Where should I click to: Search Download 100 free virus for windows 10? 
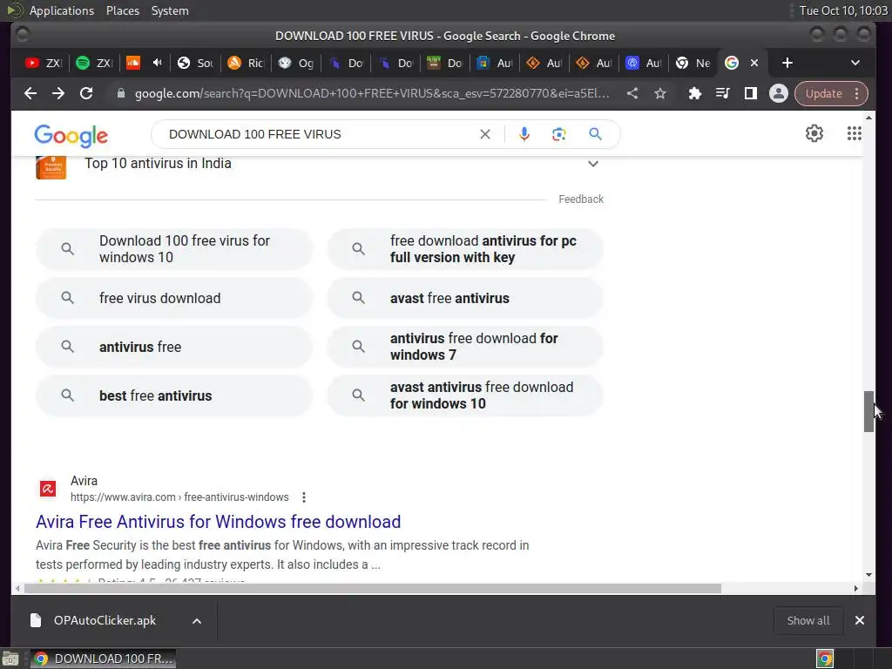pos(174,248)
